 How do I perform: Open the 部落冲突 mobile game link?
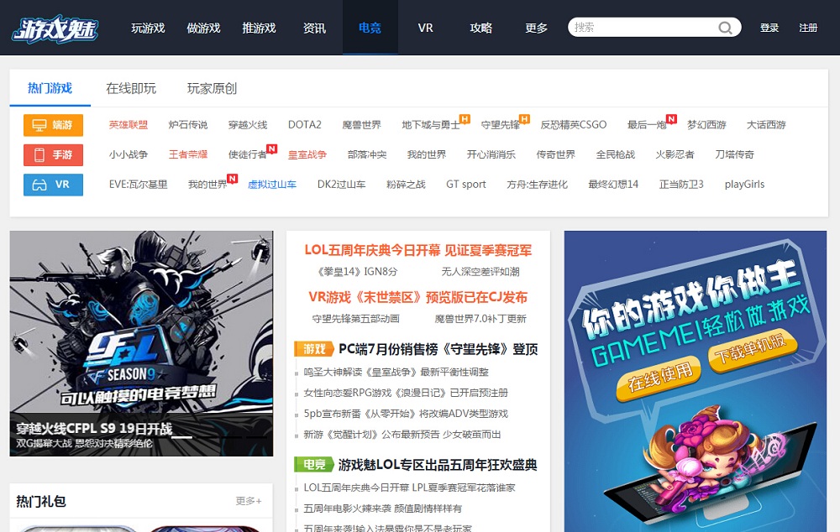[x=367, y=154]
